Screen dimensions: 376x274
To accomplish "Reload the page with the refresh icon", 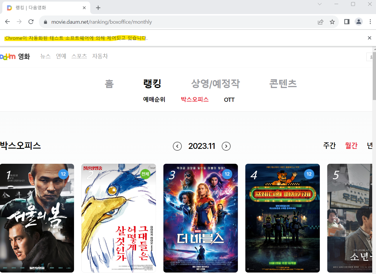I will pyautogui.click(x=31, y=22).
